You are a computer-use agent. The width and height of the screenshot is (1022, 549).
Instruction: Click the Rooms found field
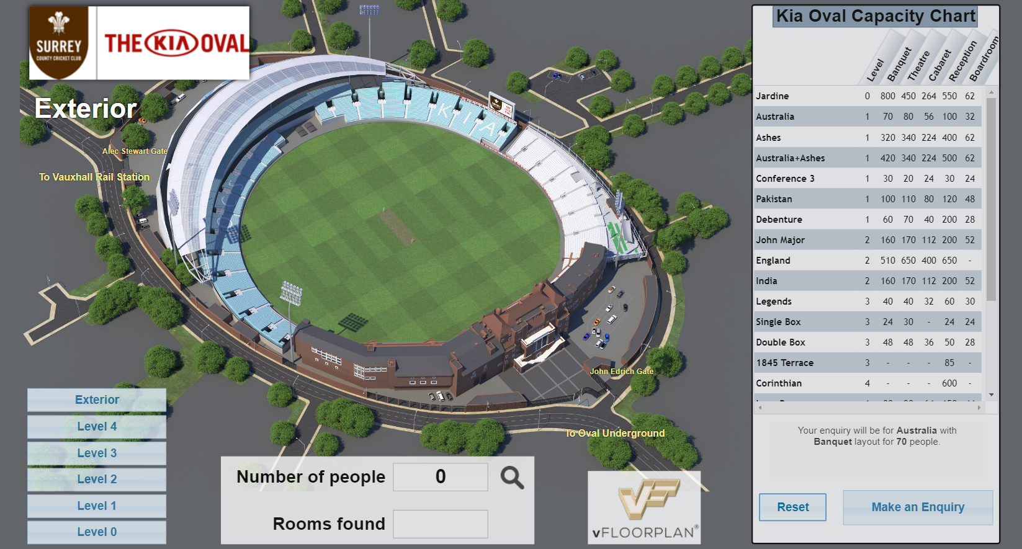(x=440, y=524)
